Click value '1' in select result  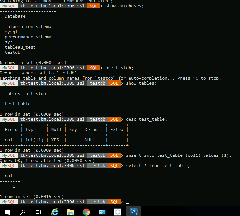[14, 186]
